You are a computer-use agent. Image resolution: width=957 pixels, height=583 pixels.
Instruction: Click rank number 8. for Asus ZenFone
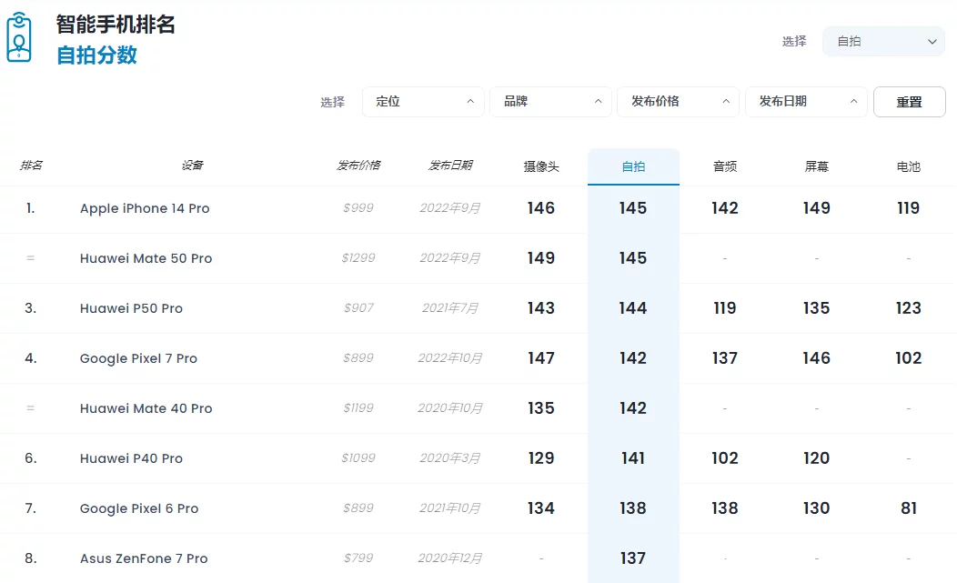click(31, 558)
